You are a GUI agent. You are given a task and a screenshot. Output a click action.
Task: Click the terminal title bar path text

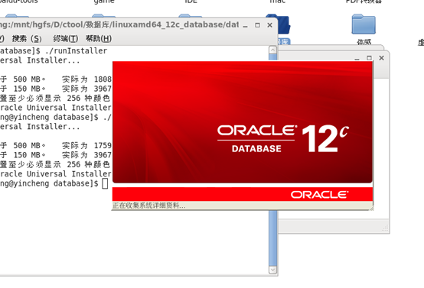click(x=119, y=25)
